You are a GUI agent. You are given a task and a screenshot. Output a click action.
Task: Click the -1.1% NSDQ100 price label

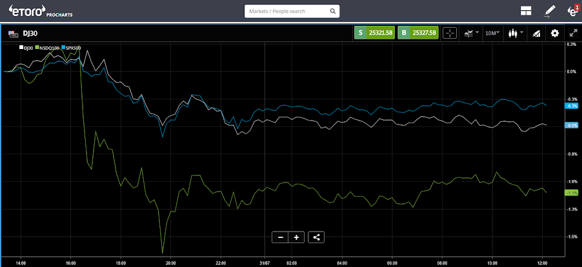[572, 192]
